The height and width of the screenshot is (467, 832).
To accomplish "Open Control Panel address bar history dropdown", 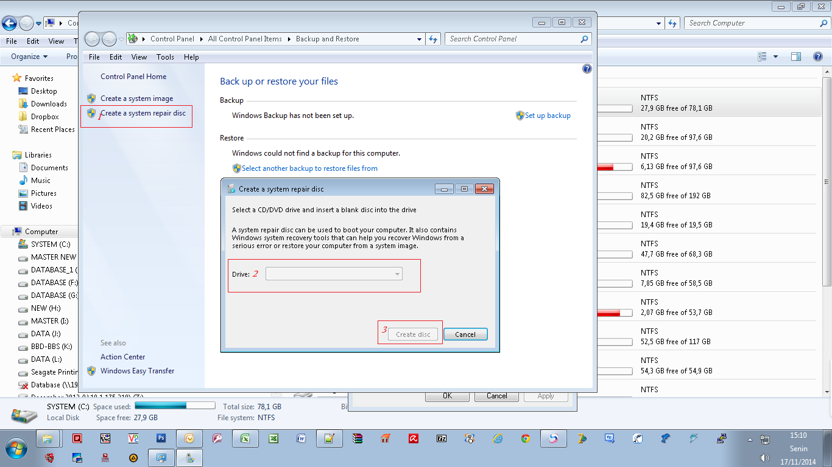I will pyautogui.click(x=419, y=39).
